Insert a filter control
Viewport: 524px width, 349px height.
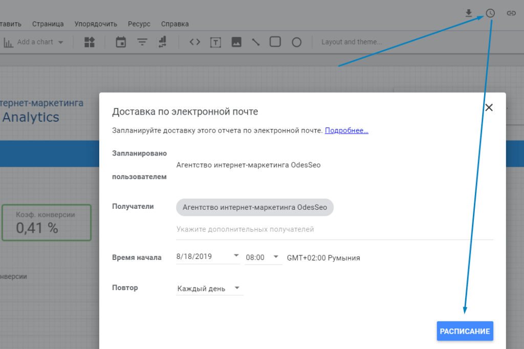pyautogui.click(x=142, y=42)
